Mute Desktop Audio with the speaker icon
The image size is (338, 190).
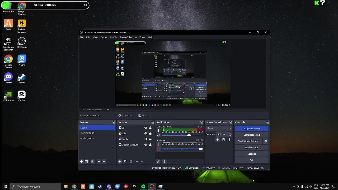pos(158,135)
